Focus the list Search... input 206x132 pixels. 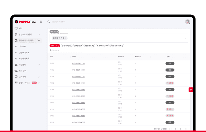tap(67, 50)
